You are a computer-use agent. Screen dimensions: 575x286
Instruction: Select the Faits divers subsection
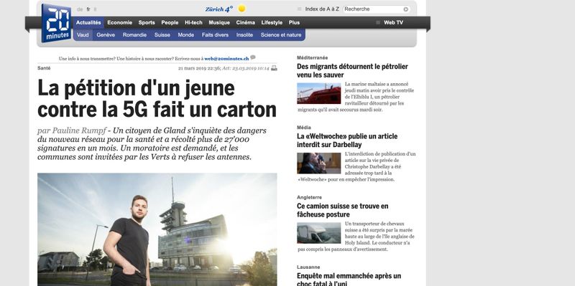(215, 35)
